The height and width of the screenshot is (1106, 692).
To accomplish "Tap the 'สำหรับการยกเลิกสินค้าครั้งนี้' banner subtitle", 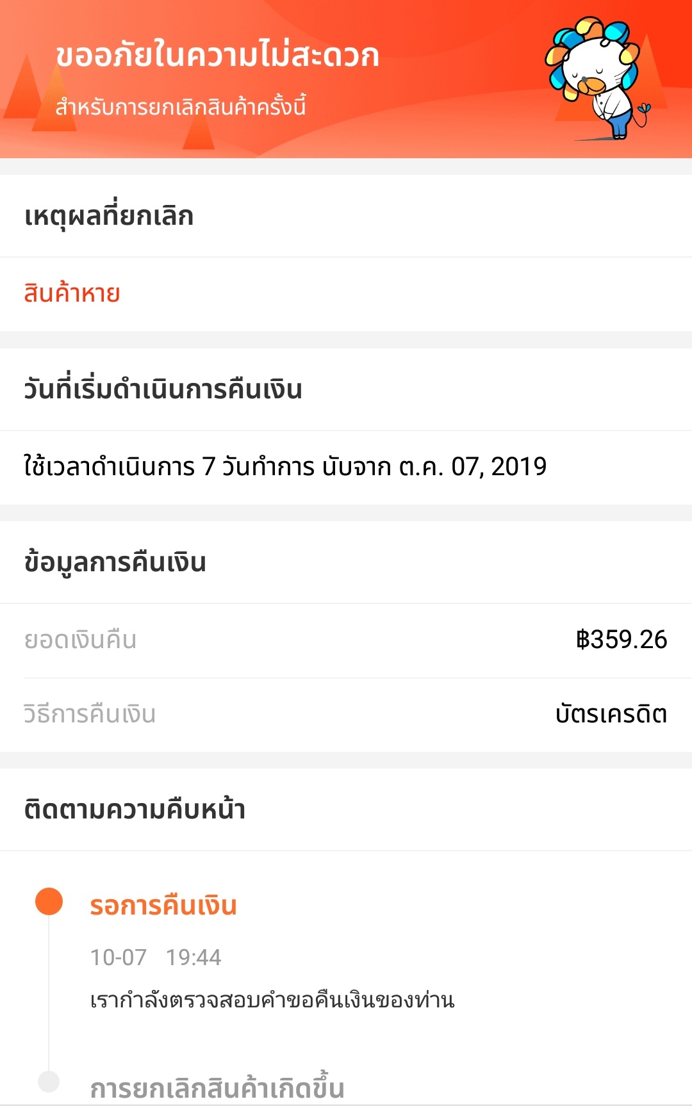I will (x=181, y=106).
